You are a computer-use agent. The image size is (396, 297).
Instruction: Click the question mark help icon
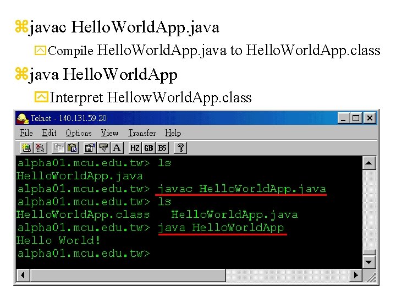click(x=180, y=148)
